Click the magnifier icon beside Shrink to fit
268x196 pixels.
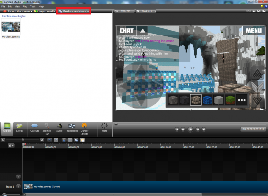[138, 11]
